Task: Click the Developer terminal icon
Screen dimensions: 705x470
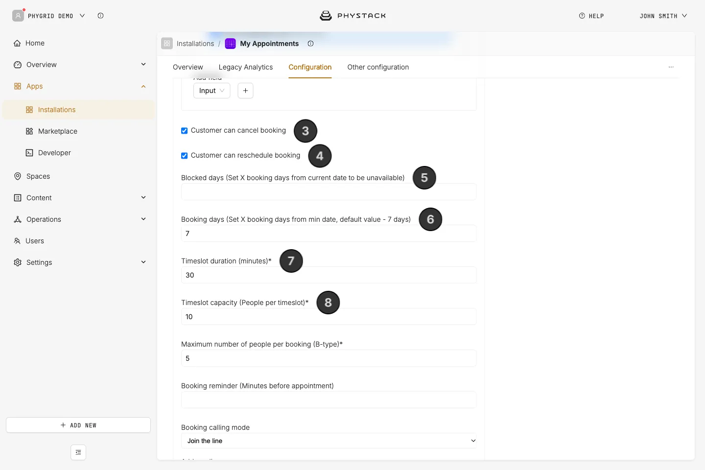Action: [29, 153]
